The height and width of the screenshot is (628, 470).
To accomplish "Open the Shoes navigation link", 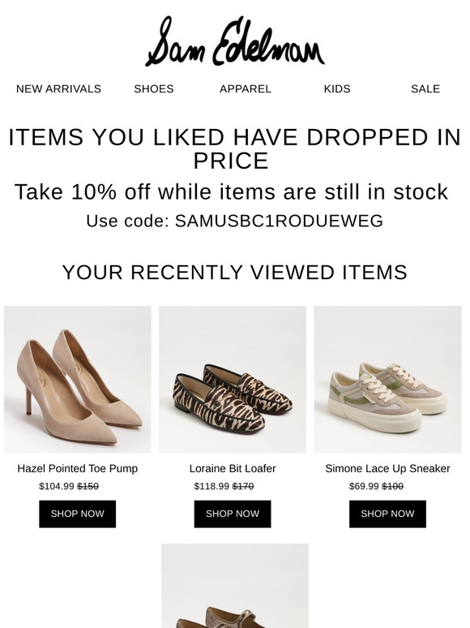I will 154,89.
